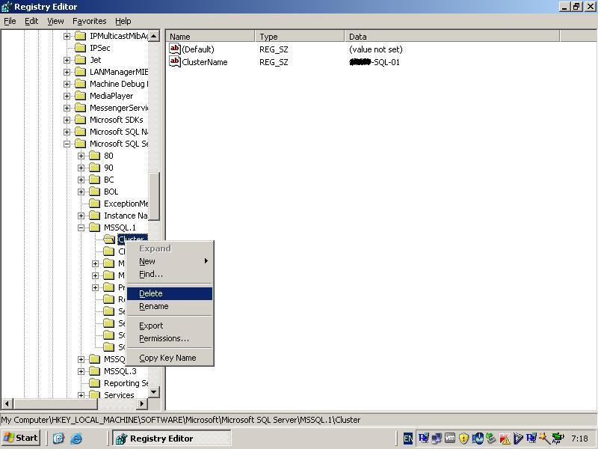Click the Show Desktop quick launch icon
Viewport: 598px width, 449px height.
58,439
